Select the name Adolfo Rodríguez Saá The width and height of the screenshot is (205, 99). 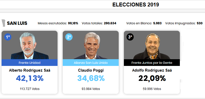point(152,70)
